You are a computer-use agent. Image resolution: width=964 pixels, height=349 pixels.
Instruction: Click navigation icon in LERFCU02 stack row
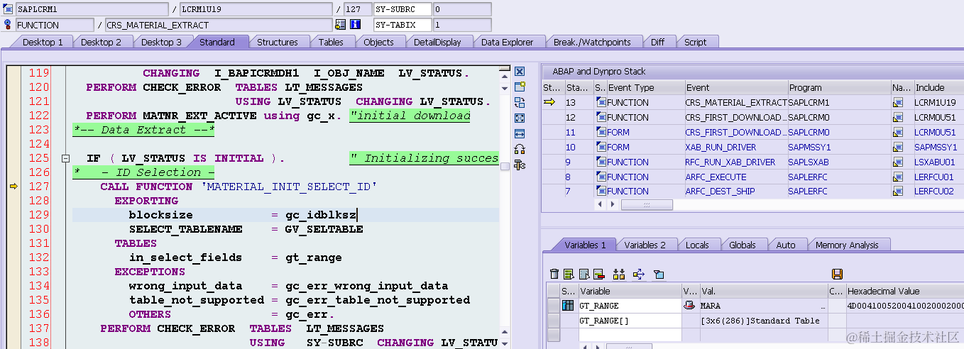tap(898, 192)
